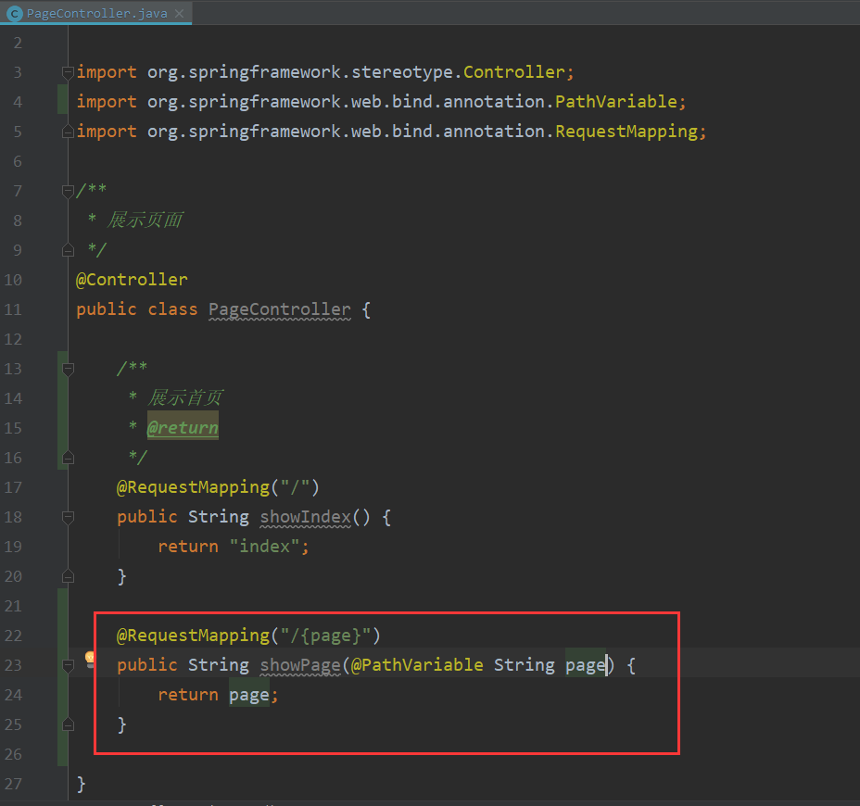Viewport: 860px width, 806px height.
Task: Switch to the PageController.java tab
Action: click(x=96, y=13)
